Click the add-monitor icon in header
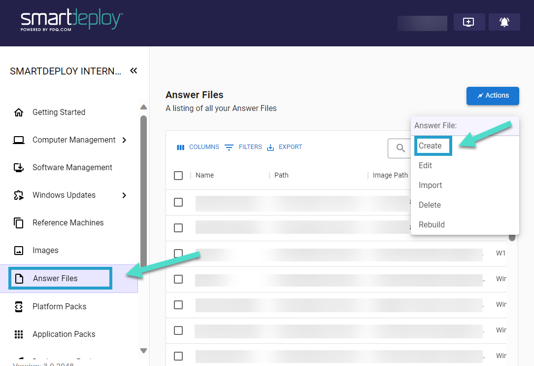 pos(469,22)
